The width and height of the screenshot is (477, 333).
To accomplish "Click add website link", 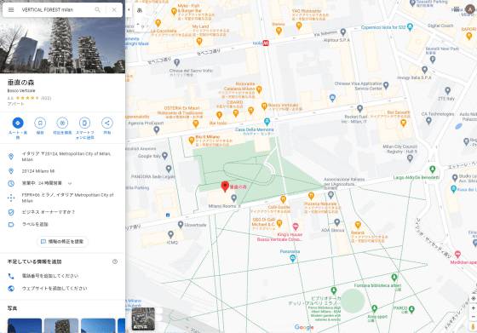I will point(55,289).
